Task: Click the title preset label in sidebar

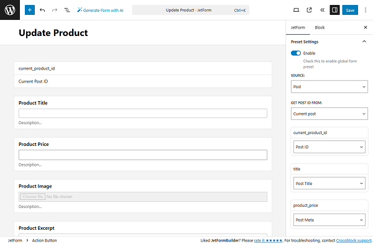Action: (297, 169)
